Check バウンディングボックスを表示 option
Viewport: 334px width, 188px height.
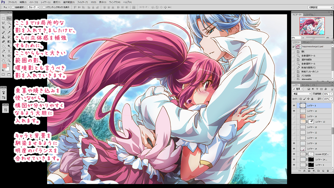click(44, 7)
